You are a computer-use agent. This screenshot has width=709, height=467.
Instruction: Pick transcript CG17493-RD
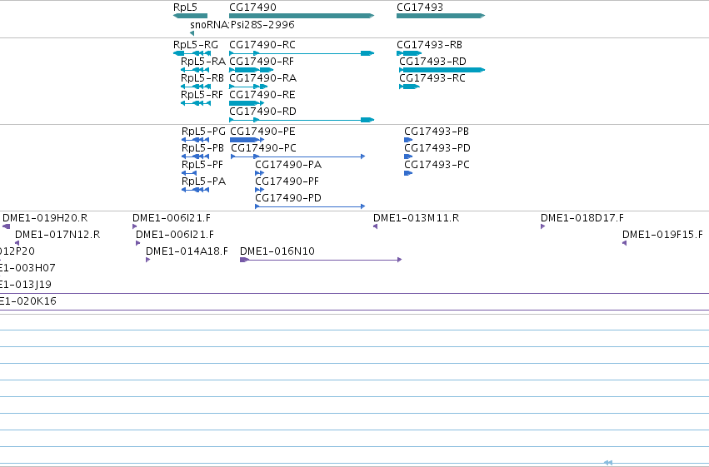coord(432,62)
